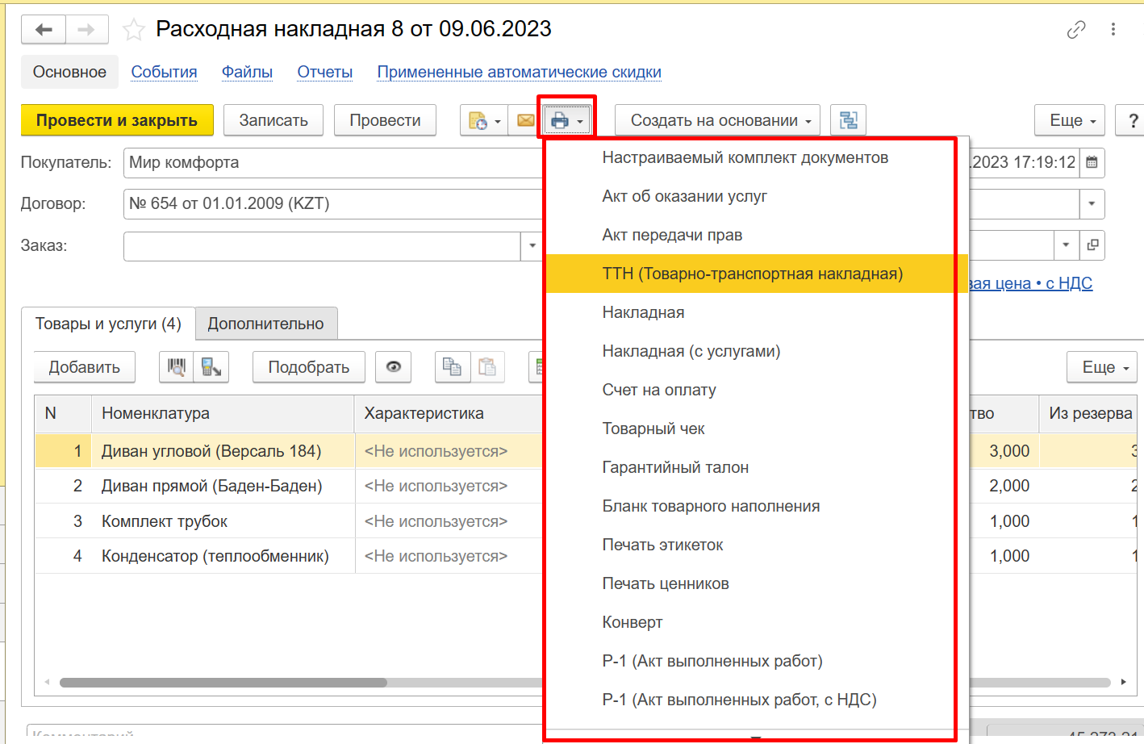Image resolution: width=1144 pixels, height=744 pixels.
Task: Click the barcode scanner search icon
Action: coord(176,367)
